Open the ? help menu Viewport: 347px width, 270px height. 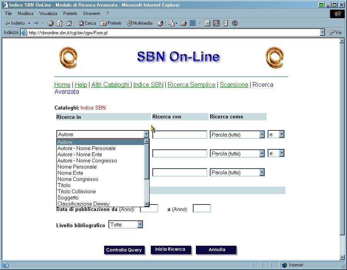[107, 13]
